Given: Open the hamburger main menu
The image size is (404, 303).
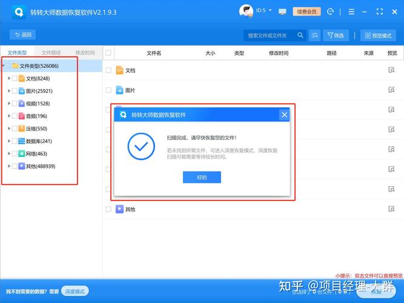Looking at the screenshot, I should tap(351, 12).
